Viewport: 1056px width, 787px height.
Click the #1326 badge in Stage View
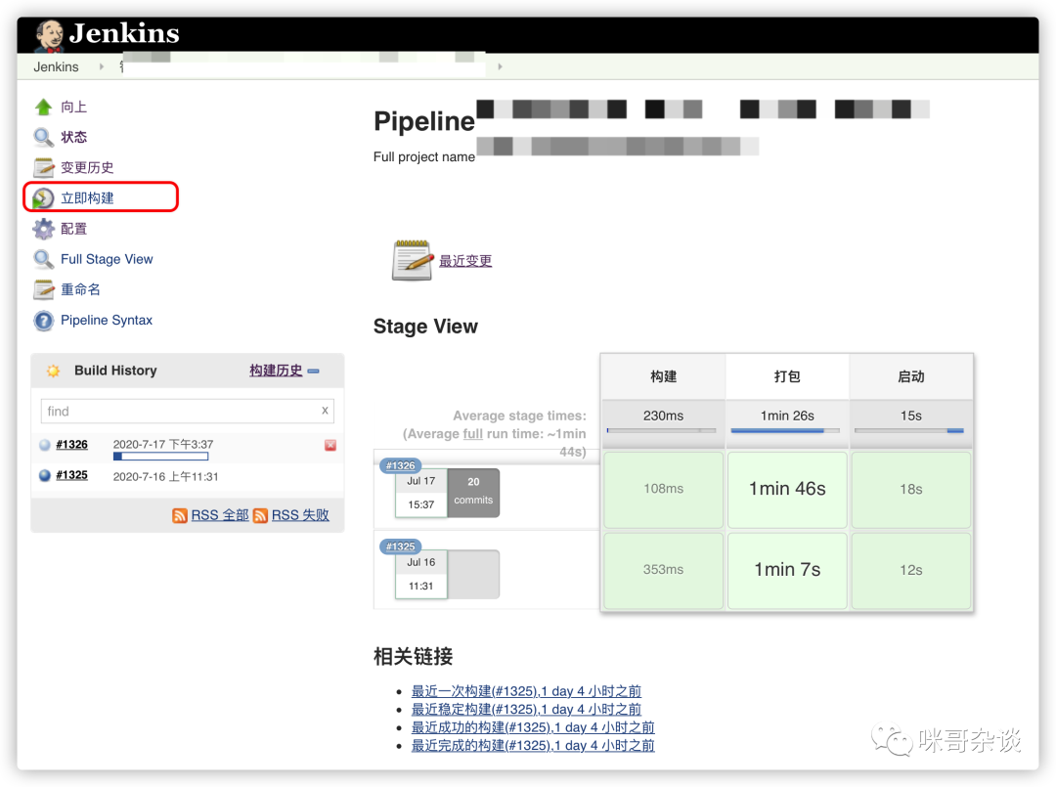401,465
